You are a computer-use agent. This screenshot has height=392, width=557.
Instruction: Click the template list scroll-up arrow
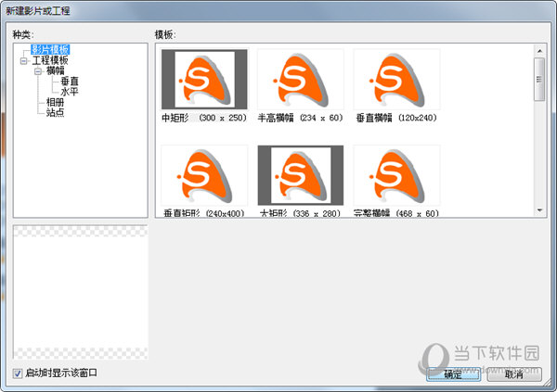pyautogui.click(x=539, y=49)
